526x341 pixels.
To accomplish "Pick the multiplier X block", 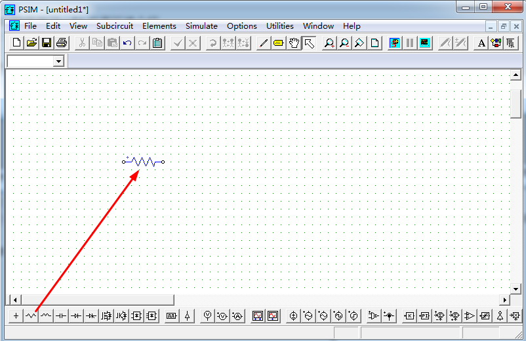I will (x=515, y=315).
